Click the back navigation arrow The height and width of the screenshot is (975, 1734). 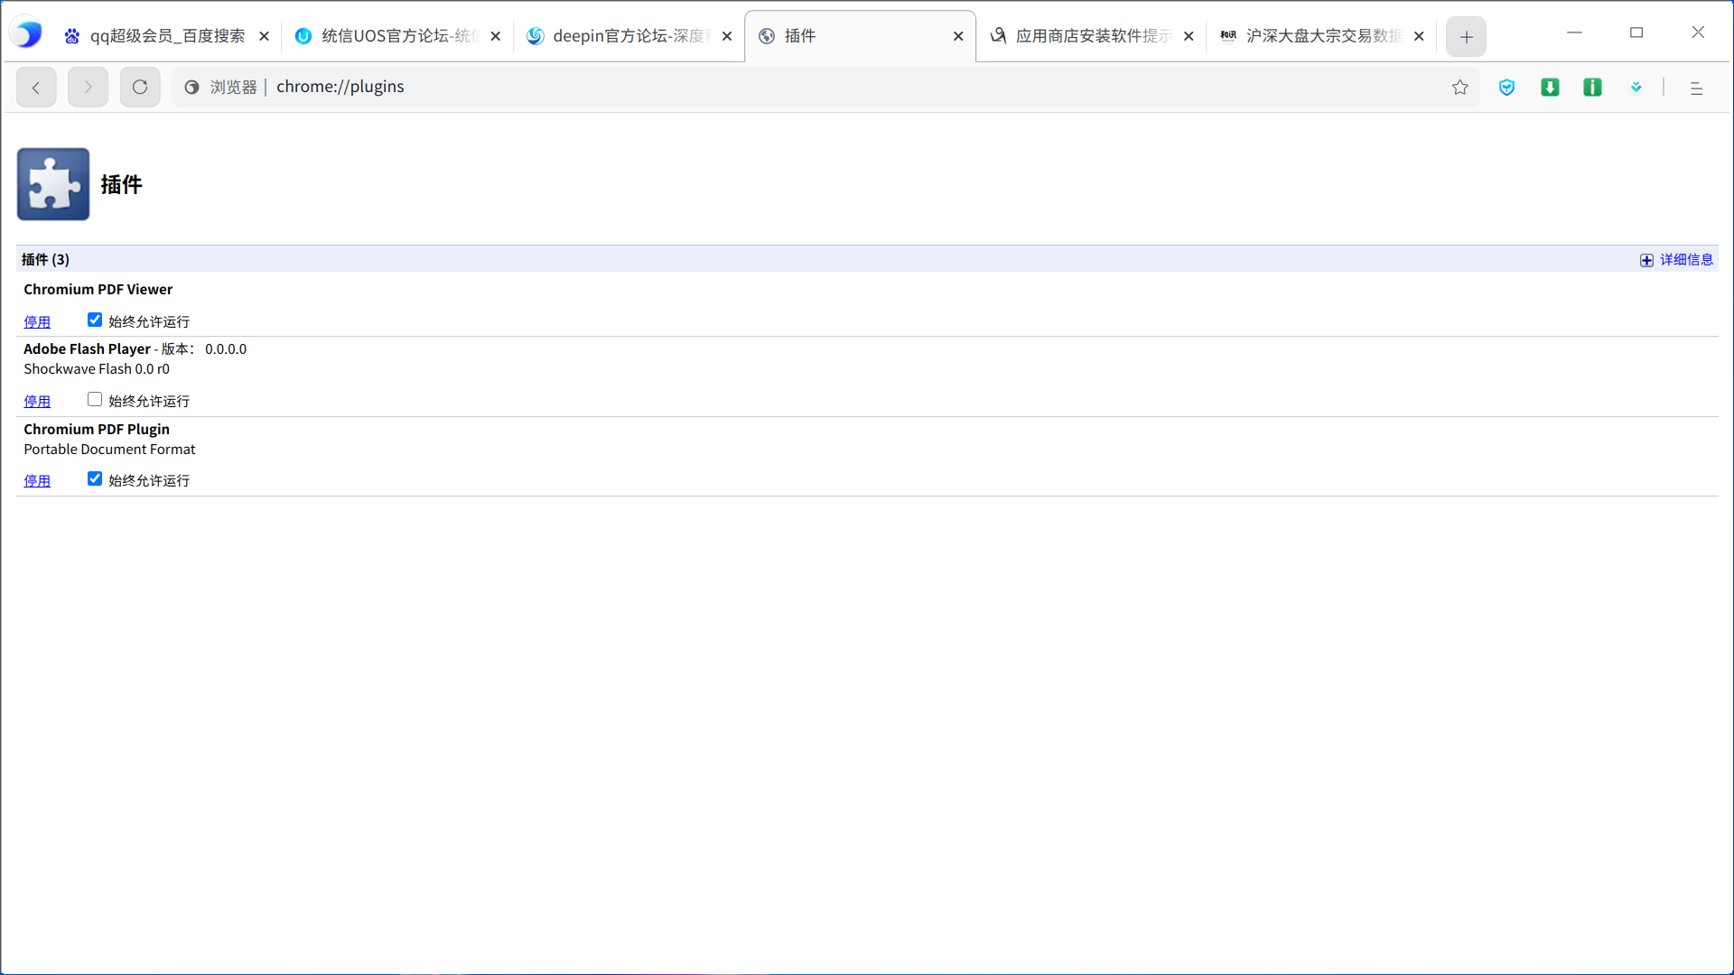36,87
